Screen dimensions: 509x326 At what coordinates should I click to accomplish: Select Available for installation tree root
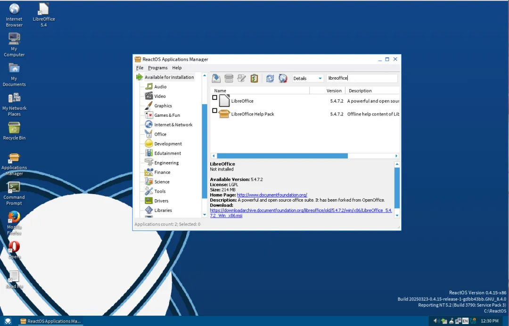point(165,77)
